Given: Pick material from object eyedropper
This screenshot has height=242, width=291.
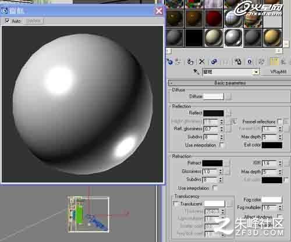Looking at the screenshot, I should (196, 72).
